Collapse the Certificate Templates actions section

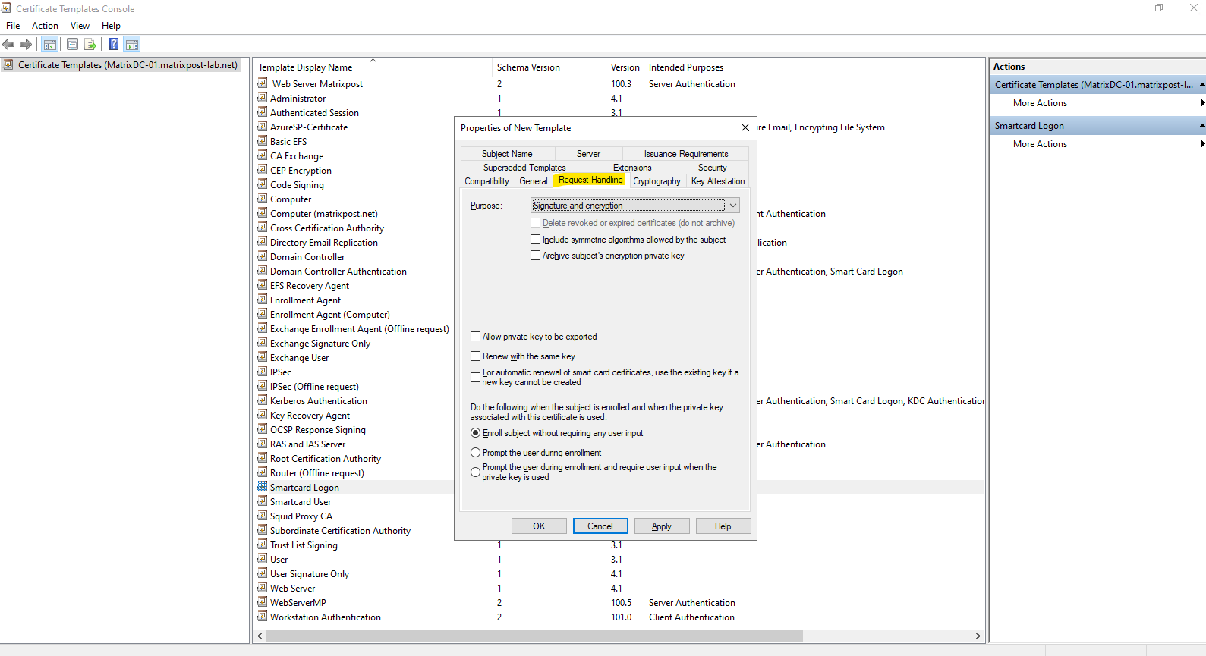tap(1202, 85)
